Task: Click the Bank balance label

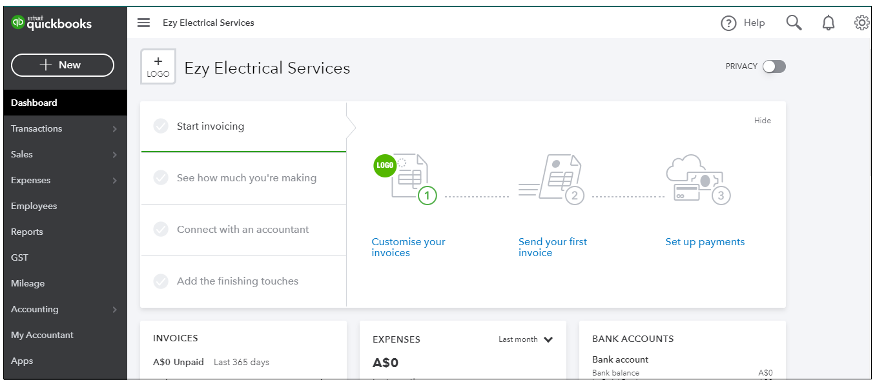Action: click(615, 373)
